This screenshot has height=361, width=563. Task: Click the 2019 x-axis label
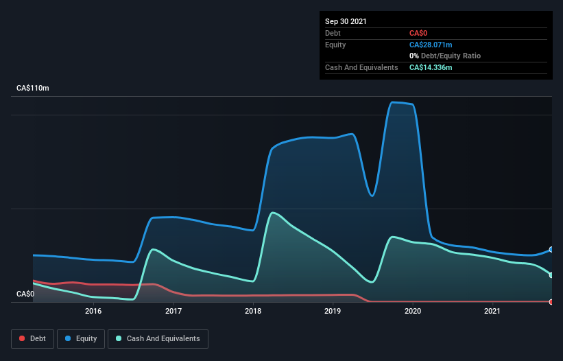tap(333, 311)
